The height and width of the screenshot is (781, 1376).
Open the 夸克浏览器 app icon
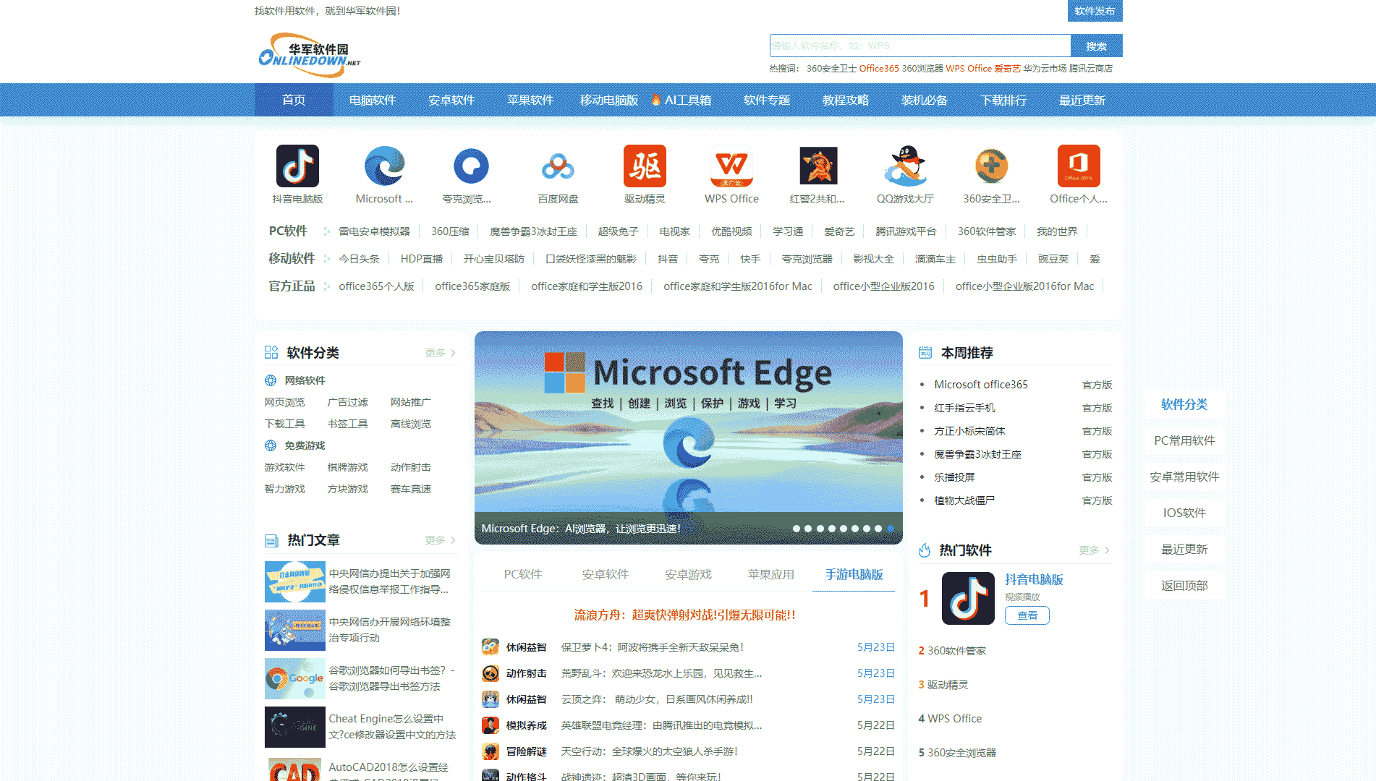click(x=471, y=166)
